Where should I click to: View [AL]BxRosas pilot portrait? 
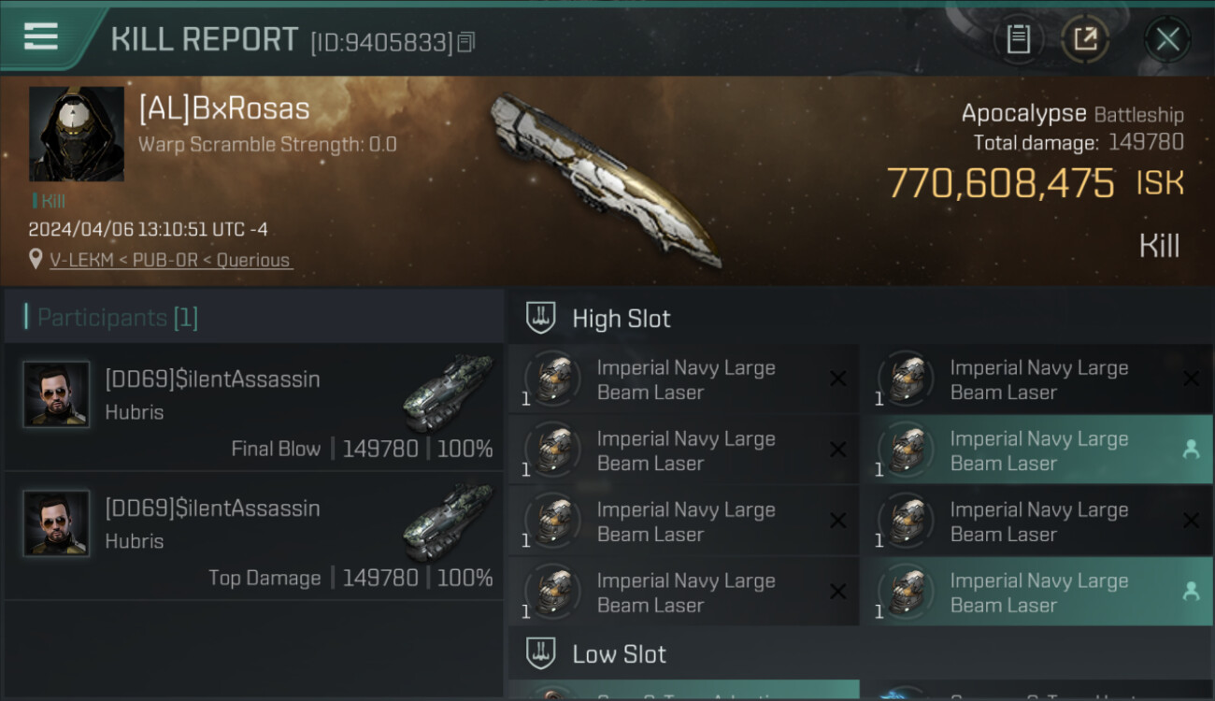click(77, 134)
